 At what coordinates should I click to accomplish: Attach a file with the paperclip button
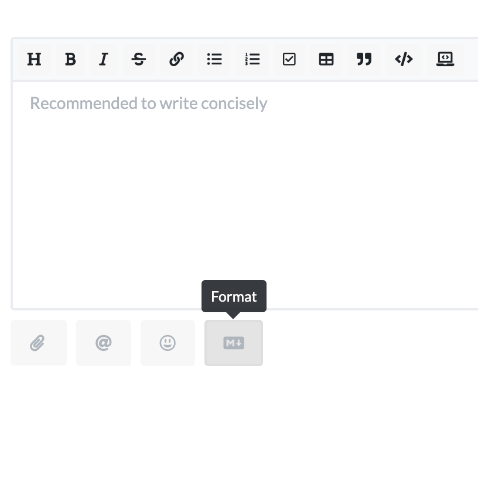pos(39,343)
